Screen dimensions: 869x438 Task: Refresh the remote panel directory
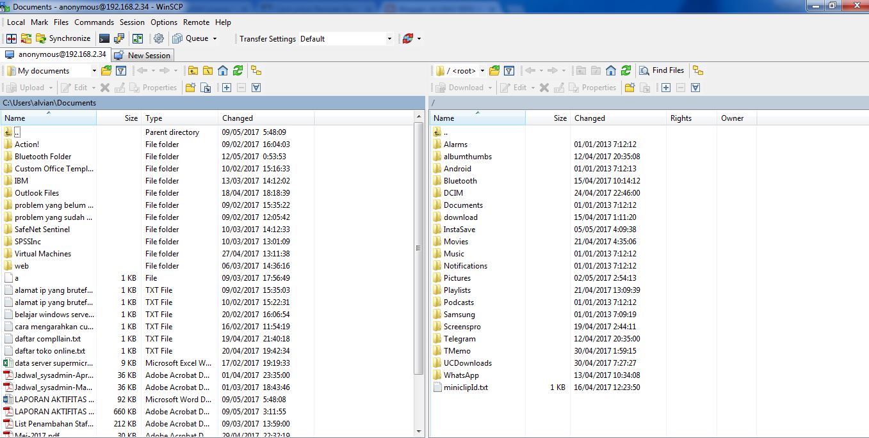626,70
